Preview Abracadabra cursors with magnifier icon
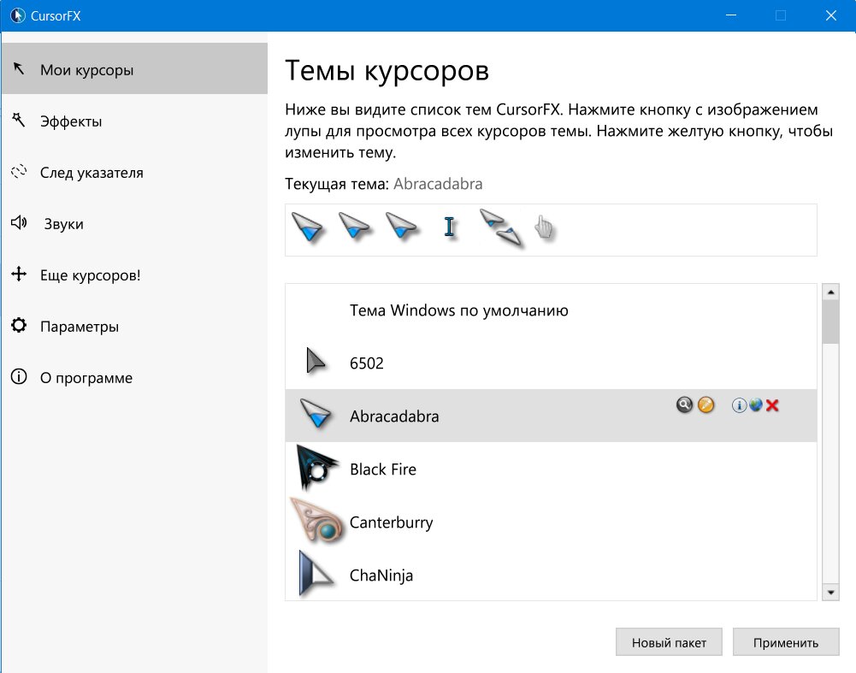 click(x=684, y=404)
